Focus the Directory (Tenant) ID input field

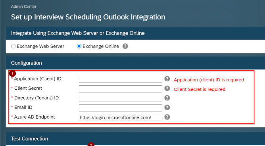(121, 98)
